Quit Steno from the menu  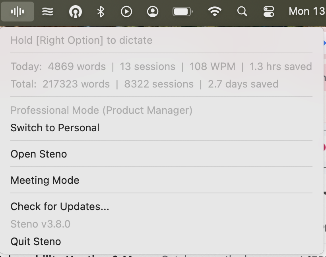[36, 241]
